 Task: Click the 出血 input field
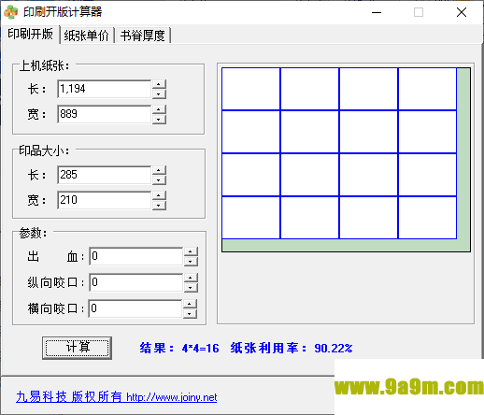(136, 256)
